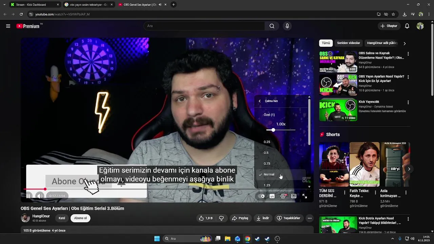Toggle the autoplay switch in player
Screen dimensions: 434x244
click(x=262, y=196)
